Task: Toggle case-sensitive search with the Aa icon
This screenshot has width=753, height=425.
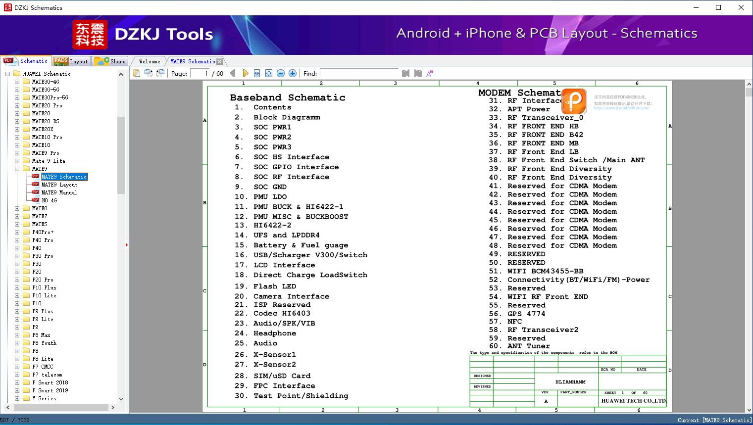Action: [430, 73]
